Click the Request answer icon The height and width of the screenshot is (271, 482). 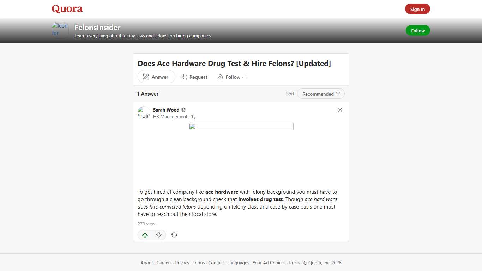(x=184, y=77)
